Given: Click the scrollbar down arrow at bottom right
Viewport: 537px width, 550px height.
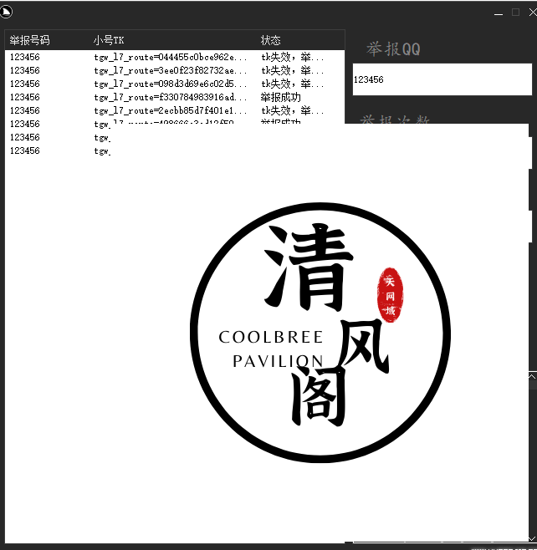Looking at the screenshot, I should 533,538.
